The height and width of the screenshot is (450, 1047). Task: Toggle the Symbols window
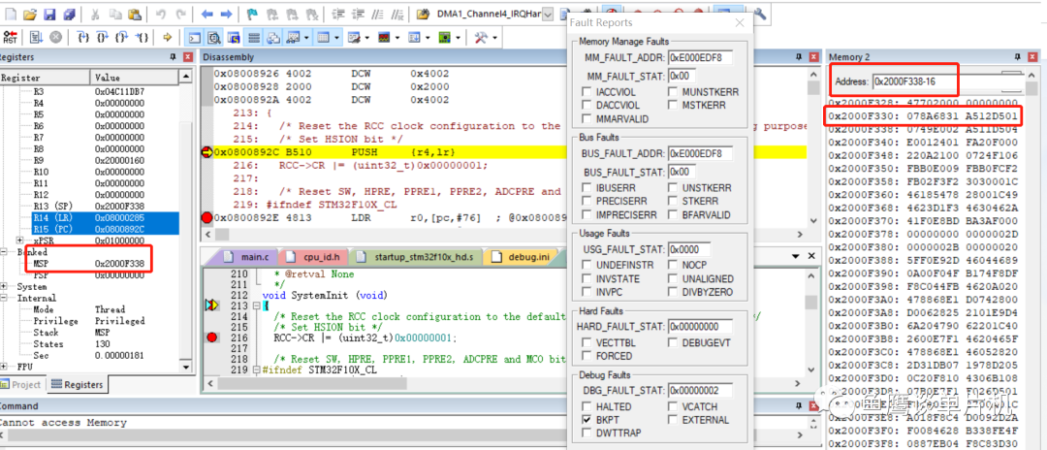[234, 38]
